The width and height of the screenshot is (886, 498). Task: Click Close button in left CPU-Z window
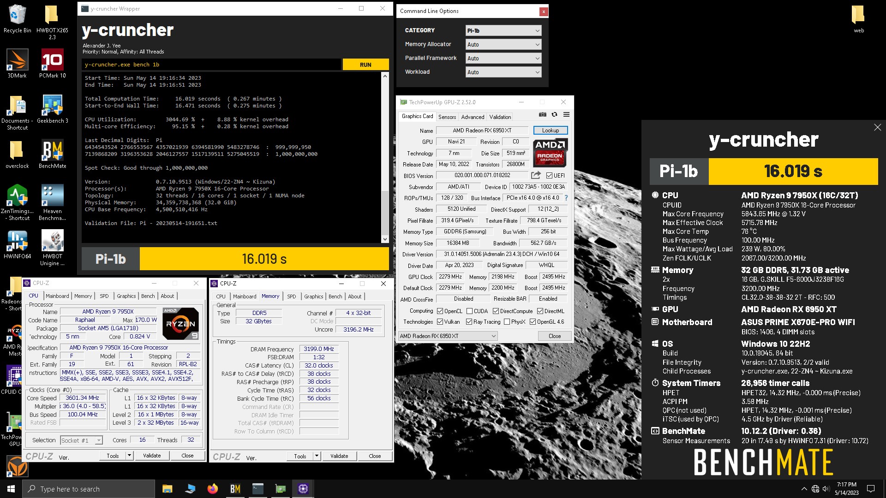pyautogui.click(x=187, y=456)
